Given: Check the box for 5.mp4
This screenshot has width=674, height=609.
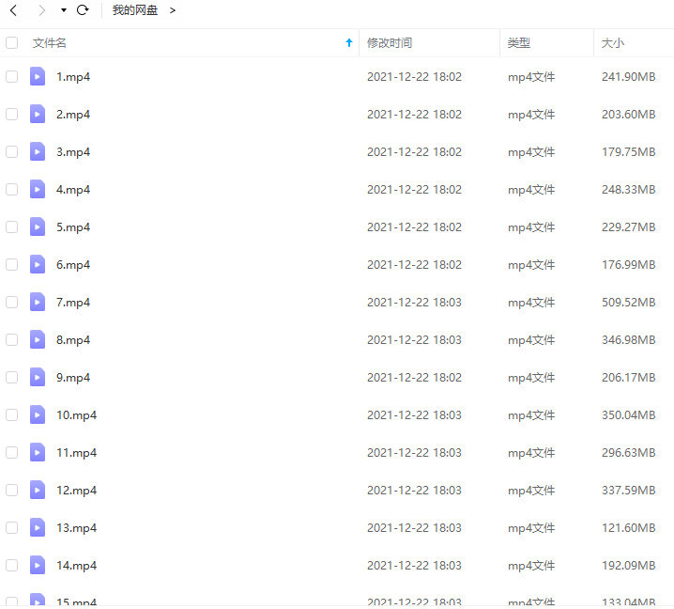Looking at the screenshot, I should click(11, 226).
